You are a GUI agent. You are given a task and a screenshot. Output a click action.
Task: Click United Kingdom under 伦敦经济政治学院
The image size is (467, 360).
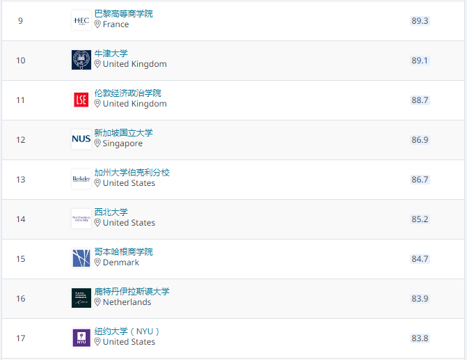134,104
